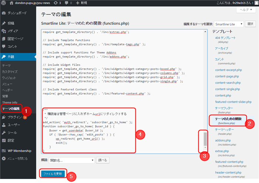The width and height of the screenshot is (259, 183).
Task: Open the テーマ submenu item
Action: pos(6,66)
